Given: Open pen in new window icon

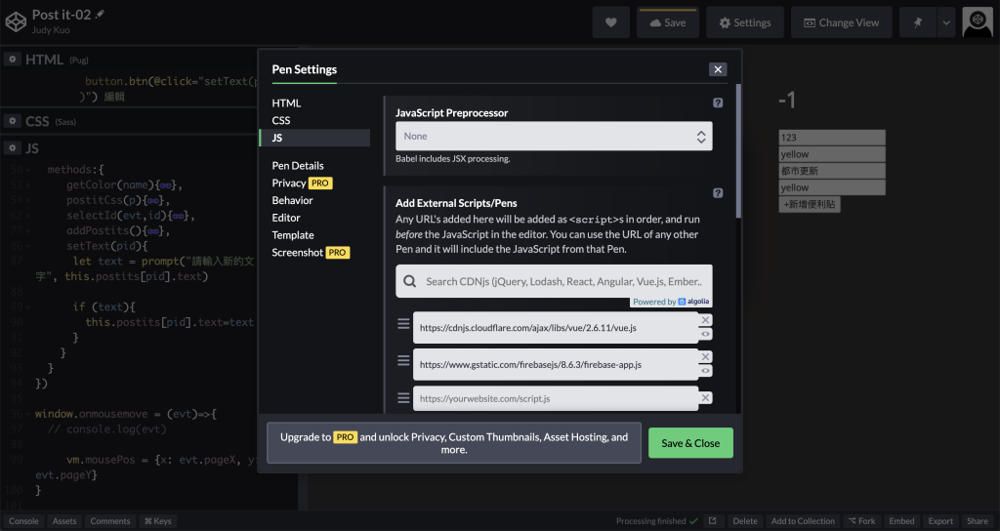Looking at the screenshot, I should tap(712, 521).
